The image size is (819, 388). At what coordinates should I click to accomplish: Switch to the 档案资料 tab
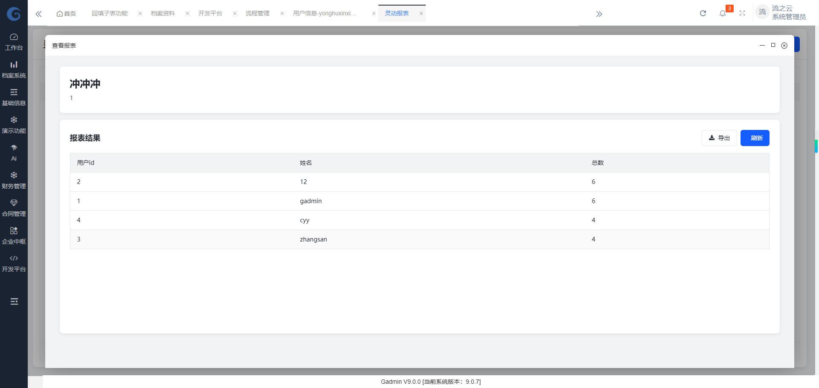pyautogui.click(x=163, y=14)
